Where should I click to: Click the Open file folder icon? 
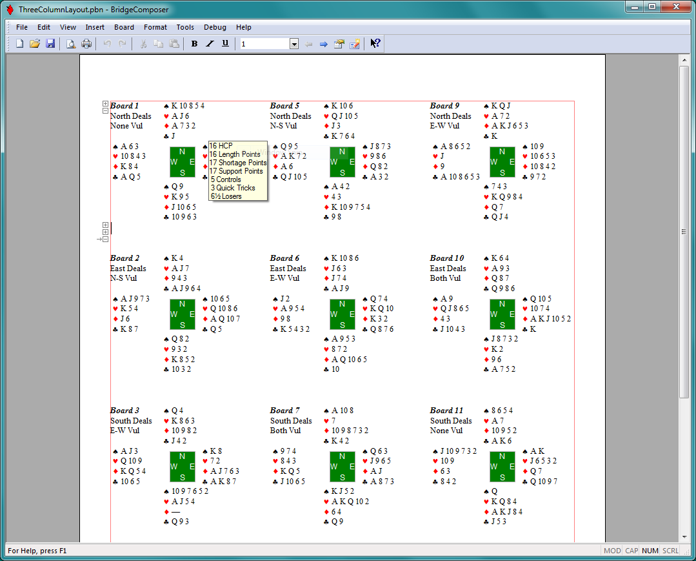point(35,44)
